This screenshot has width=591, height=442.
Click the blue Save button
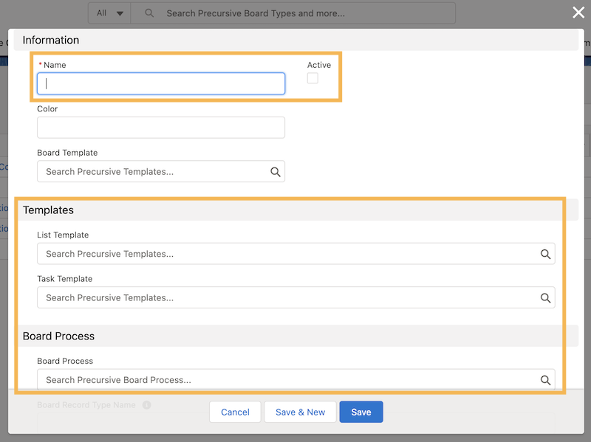pyautogui.click(x=361, y=412)
